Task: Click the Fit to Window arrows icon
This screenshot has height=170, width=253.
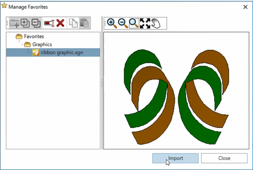Action: (x=145, y=23)
